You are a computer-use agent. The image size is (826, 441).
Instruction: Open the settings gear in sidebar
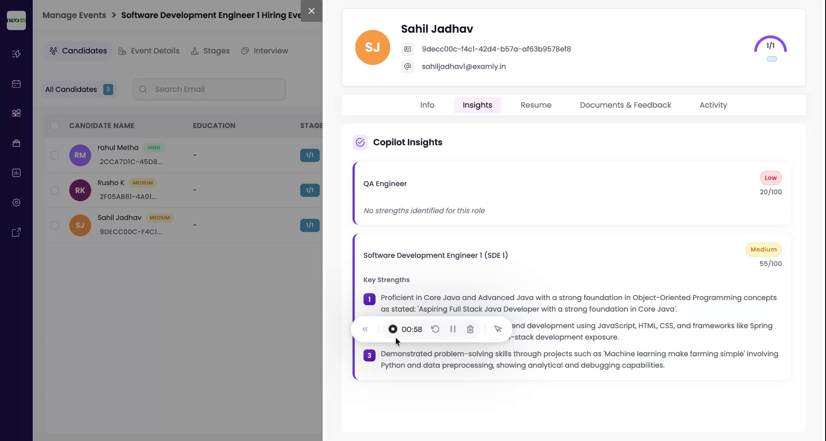16,202
